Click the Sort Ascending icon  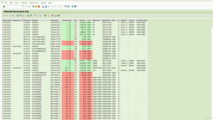pyautogui.click(x=28, y=16)
